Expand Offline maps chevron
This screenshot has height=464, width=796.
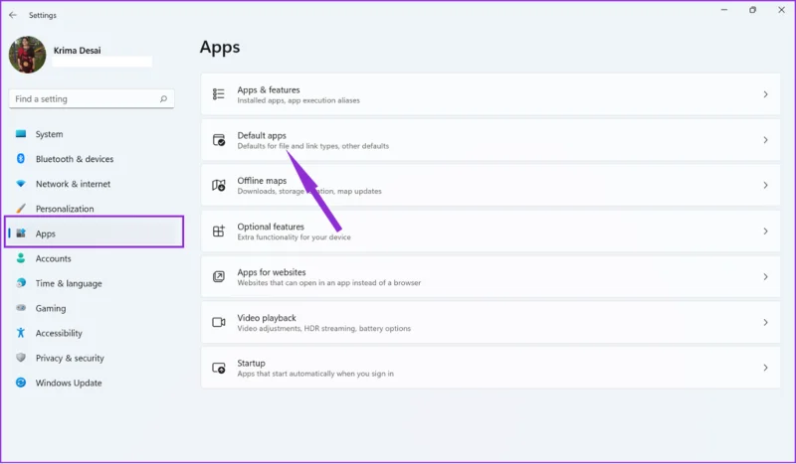point(765,185)
